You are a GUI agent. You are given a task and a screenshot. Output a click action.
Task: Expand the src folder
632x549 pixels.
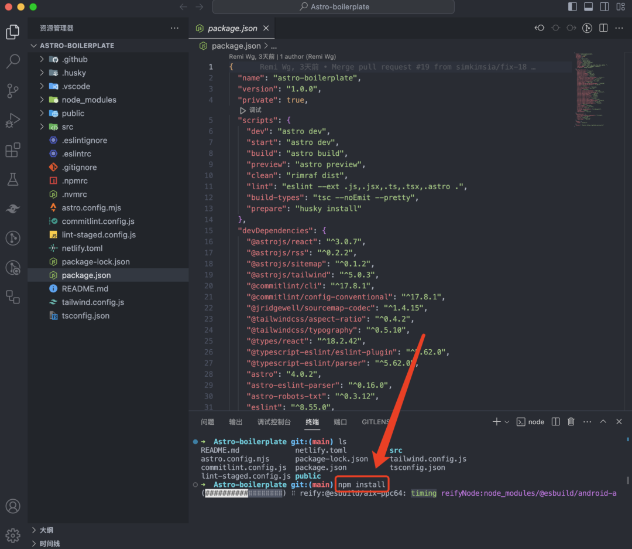click(x=68, y=127)
